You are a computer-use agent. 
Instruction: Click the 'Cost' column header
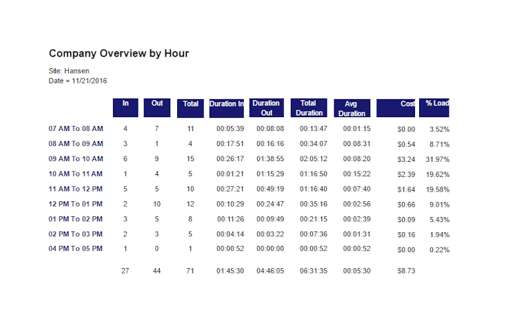(396, 108)
